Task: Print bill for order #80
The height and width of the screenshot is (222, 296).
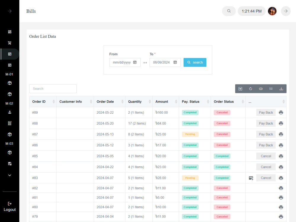Action: (281, 207)
